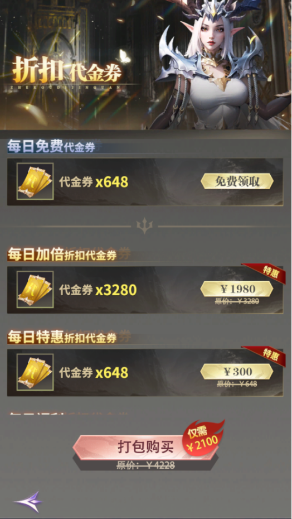Tap the 折扣代金券 banner title
Viewport: 292px width, 519px height.
coord(67,71)
